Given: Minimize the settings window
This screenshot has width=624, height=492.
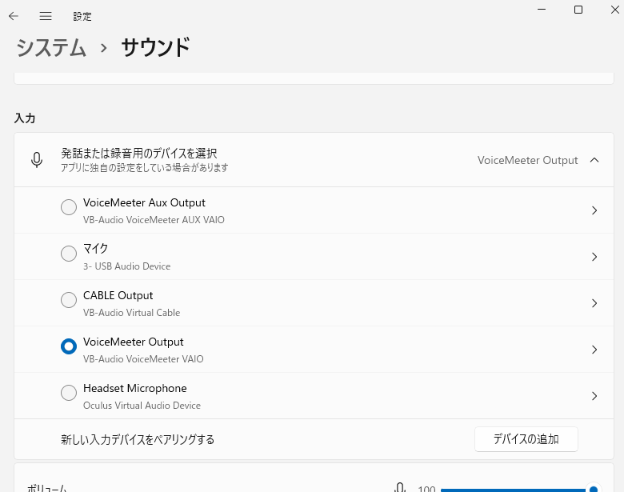Looking at the screenshot, I should click(542, 9).
